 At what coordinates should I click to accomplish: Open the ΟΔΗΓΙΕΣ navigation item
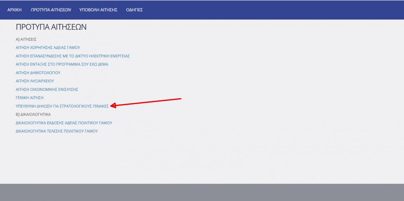click(x=134, y=10)
